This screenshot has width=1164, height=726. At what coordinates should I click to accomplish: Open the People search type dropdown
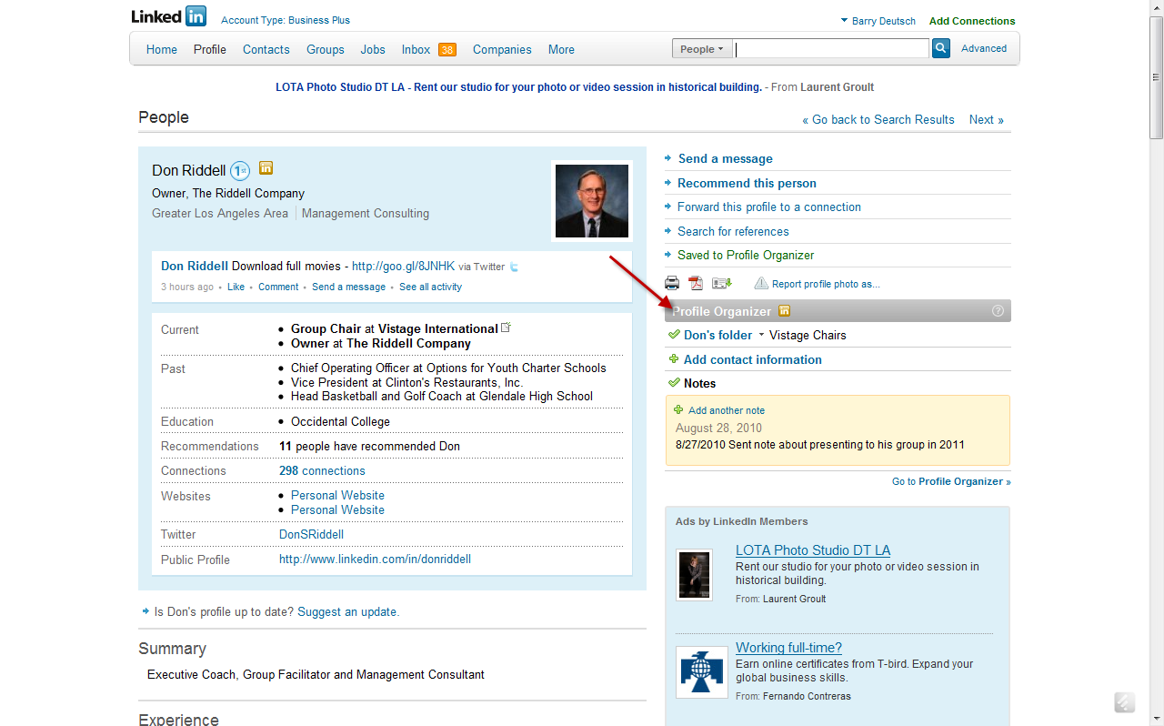[702, 49]
